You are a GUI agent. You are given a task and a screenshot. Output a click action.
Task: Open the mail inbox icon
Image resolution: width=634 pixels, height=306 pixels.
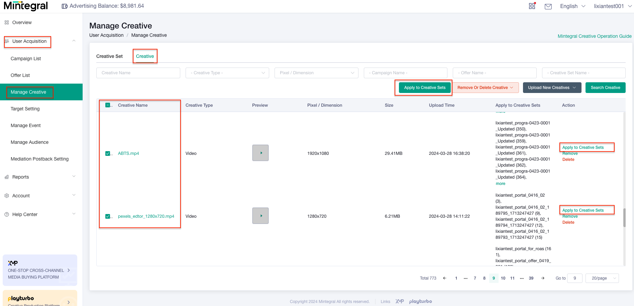(x=548, y=6)
